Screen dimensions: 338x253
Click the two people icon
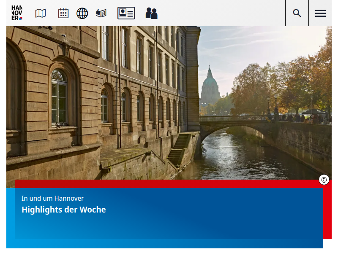coord(152,13)
